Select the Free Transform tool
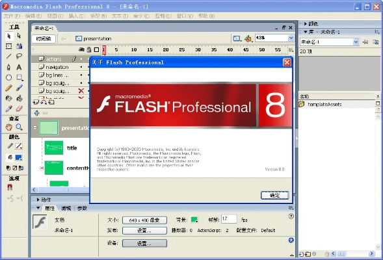383x260 pixels. click(9, 46)
